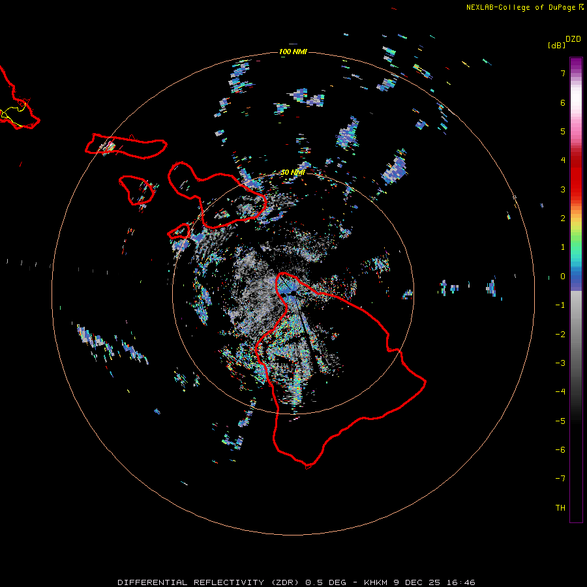Click the '6' value on the scale
The height and width of the screenshot is (587, 587).
click(x=563, y=102)
